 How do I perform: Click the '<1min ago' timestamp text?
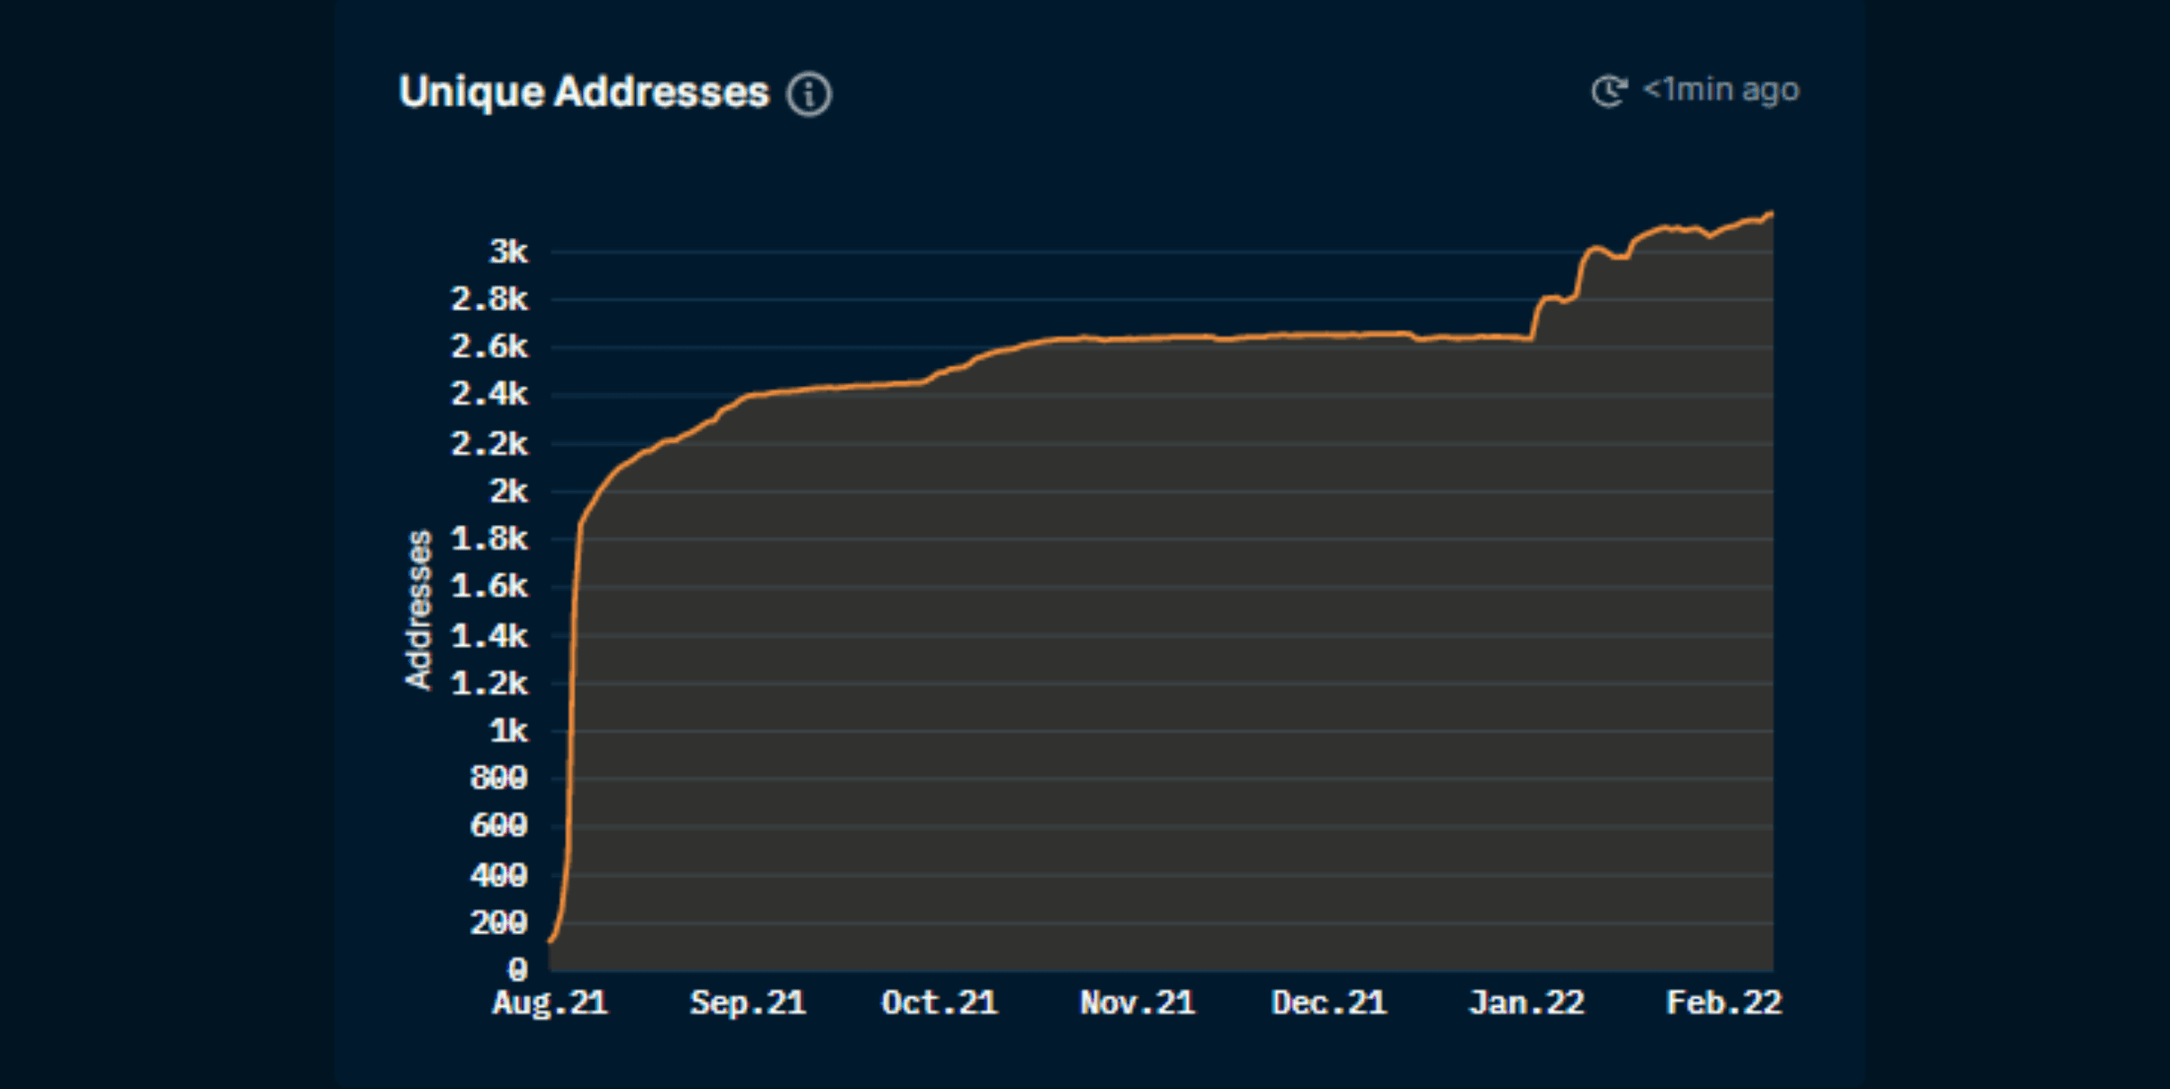[1721, 90]
